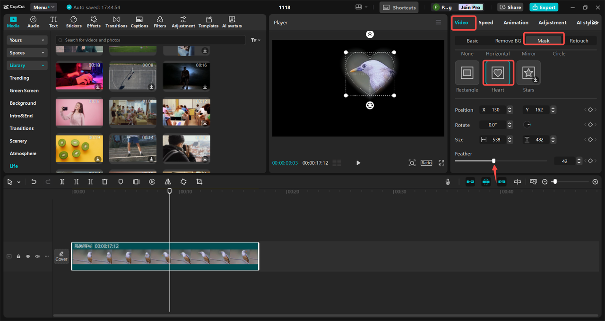
Task: Expand the Yours section
Action: pos(27,40)
